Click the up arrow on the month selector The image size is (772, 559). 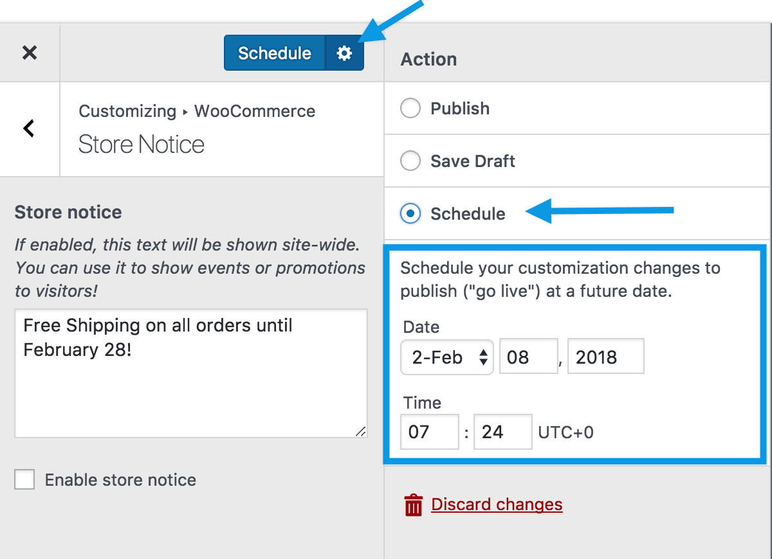tap(483, 352)
